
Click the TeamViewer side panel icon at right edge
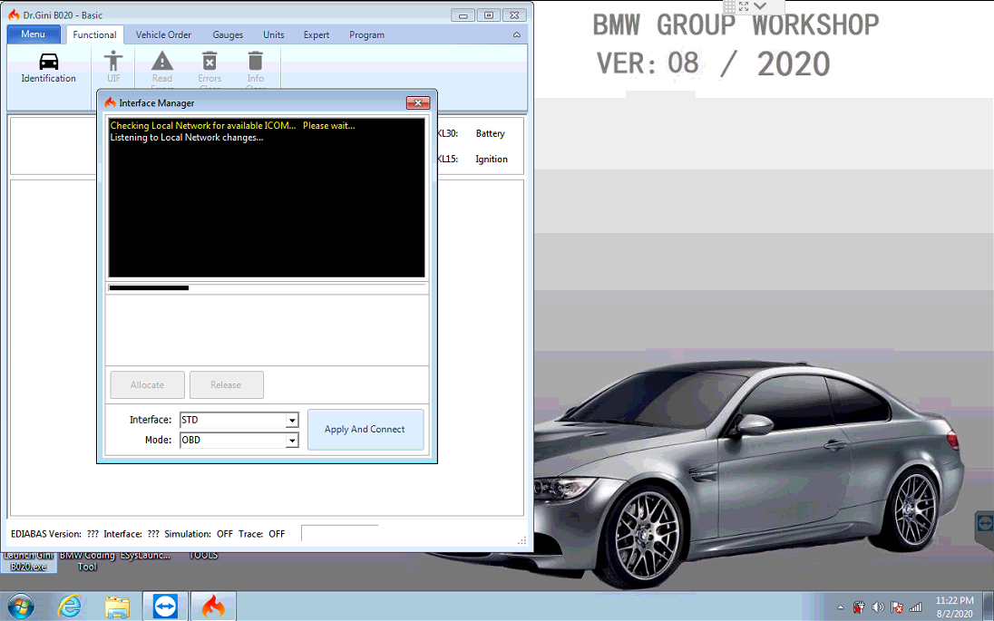985,523
